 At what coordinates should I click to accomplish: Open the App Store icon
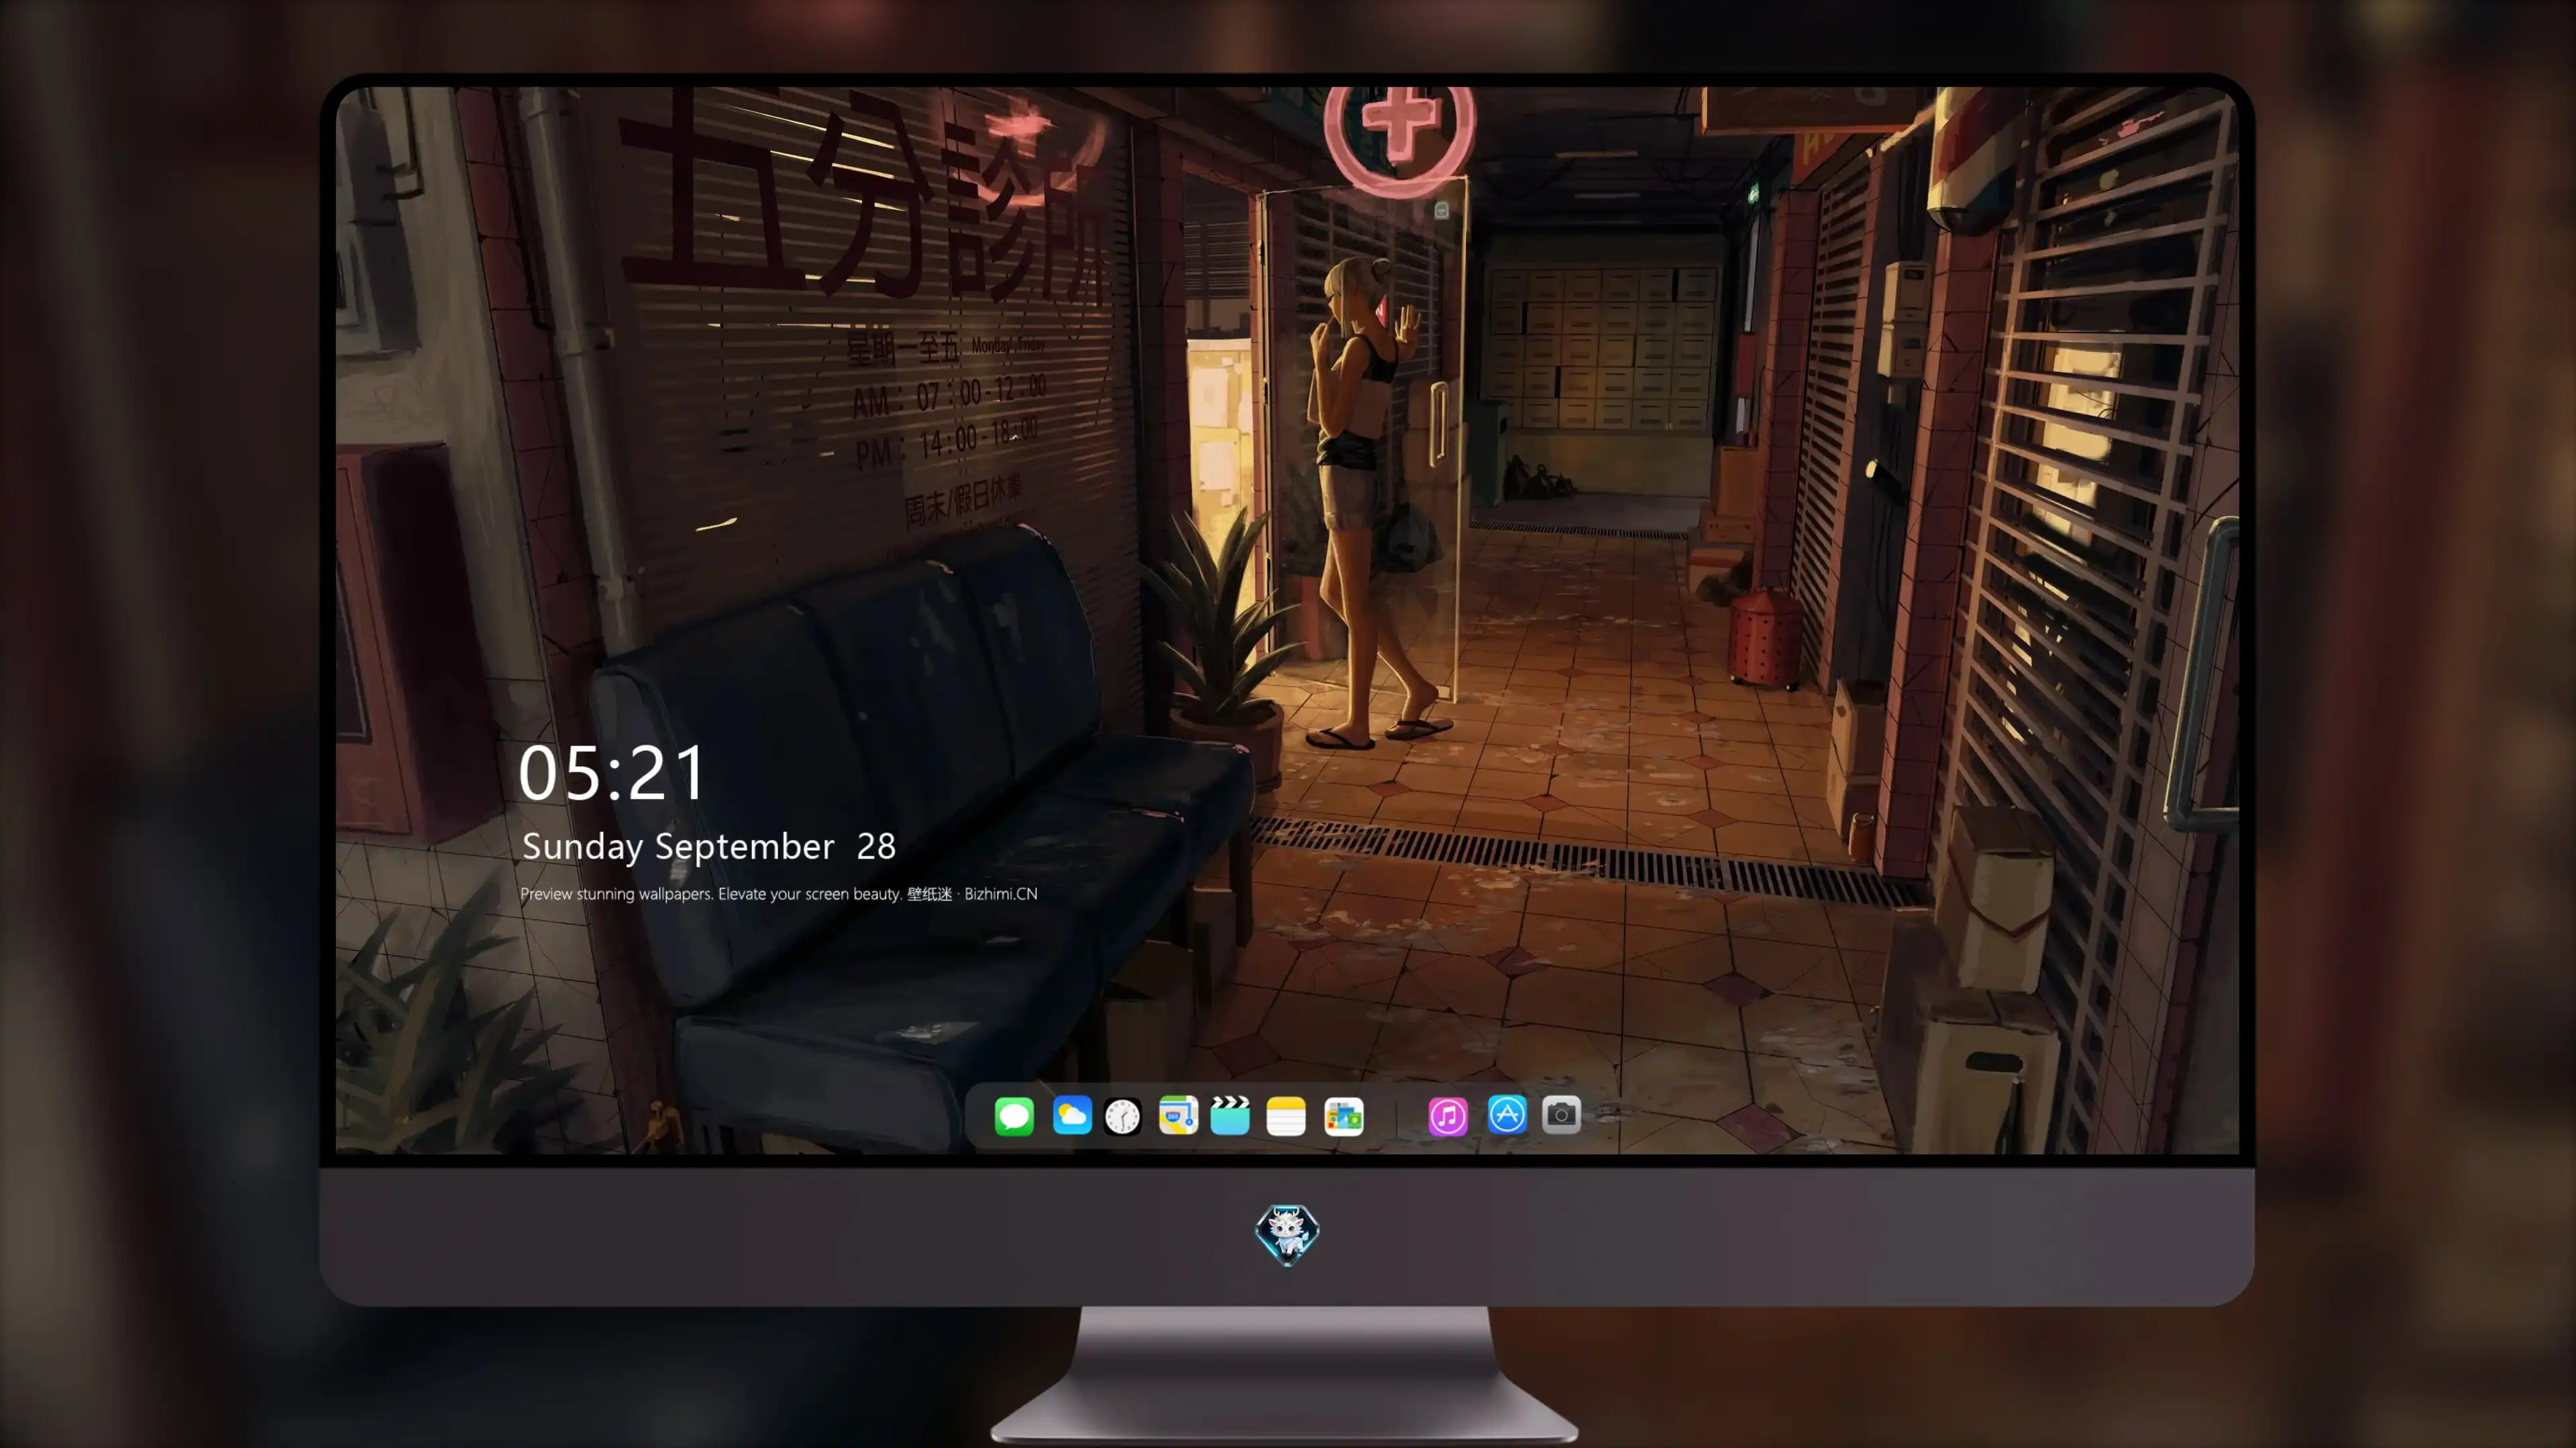(1507, 1115)
